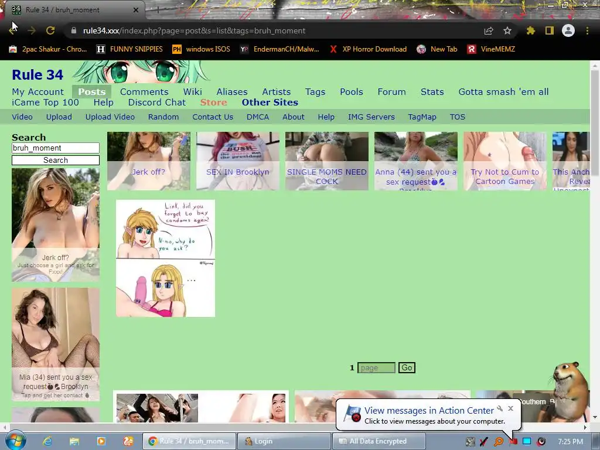600x450 pixels.
Task: Open the Upload link in the sub-navigation
Action: pyautogui.click(x=59, y=117)
